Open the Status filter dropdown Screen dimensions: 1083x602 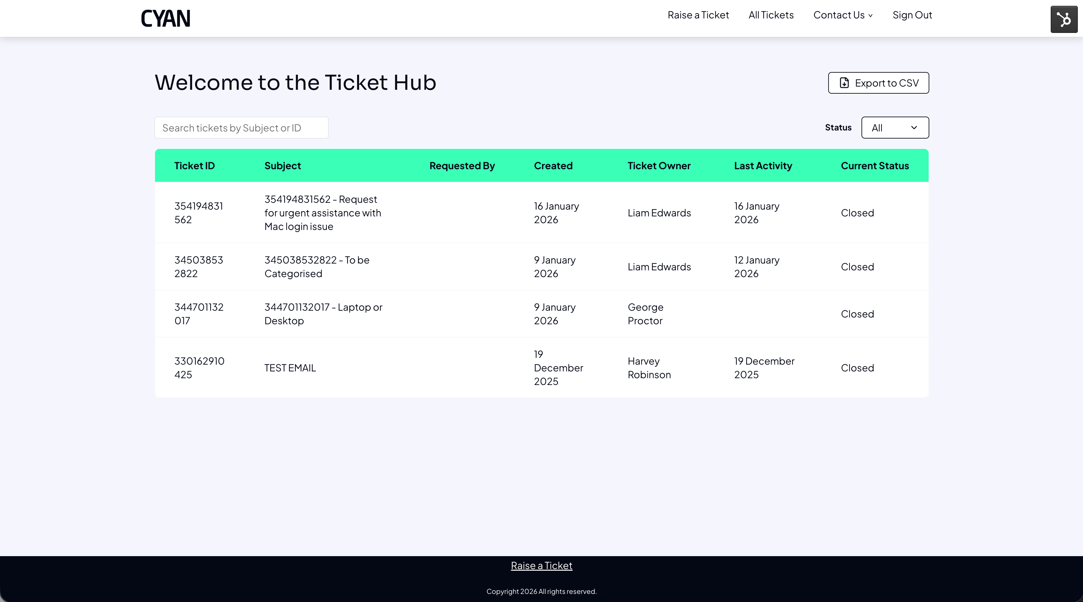coord(895,127)
